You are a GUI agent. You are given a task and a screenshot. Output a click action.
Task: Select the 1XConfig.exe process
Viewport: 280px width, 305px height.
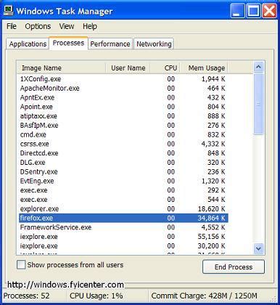click(x=123, y=79)
